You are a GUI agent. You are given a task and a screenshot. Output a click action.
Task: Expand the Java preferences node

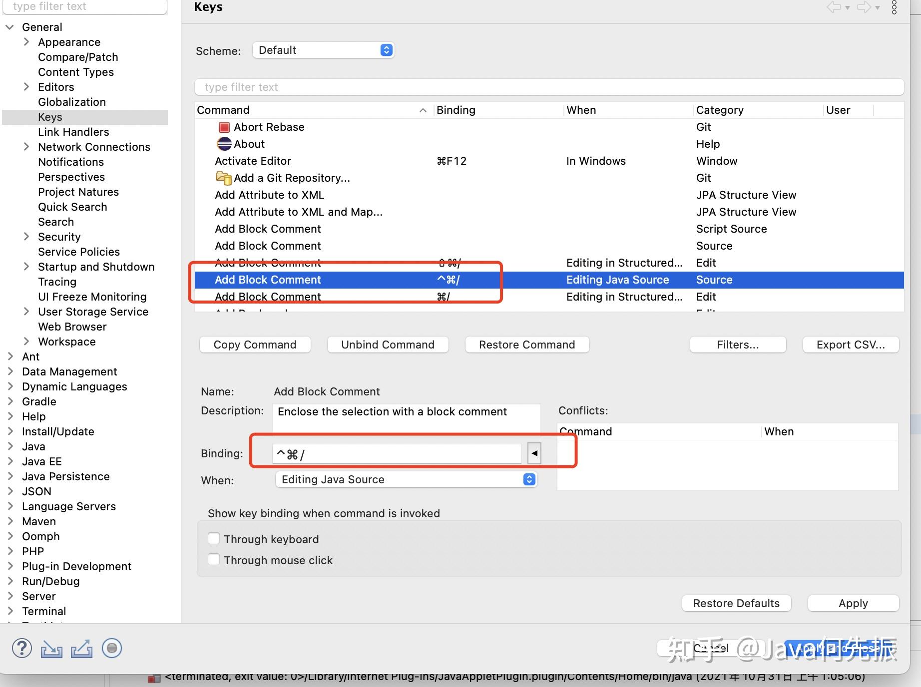tap(10, 446)
